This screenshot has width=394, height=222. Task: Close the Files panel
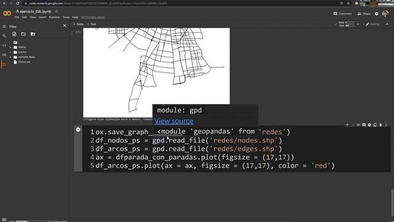pos(65,26)
